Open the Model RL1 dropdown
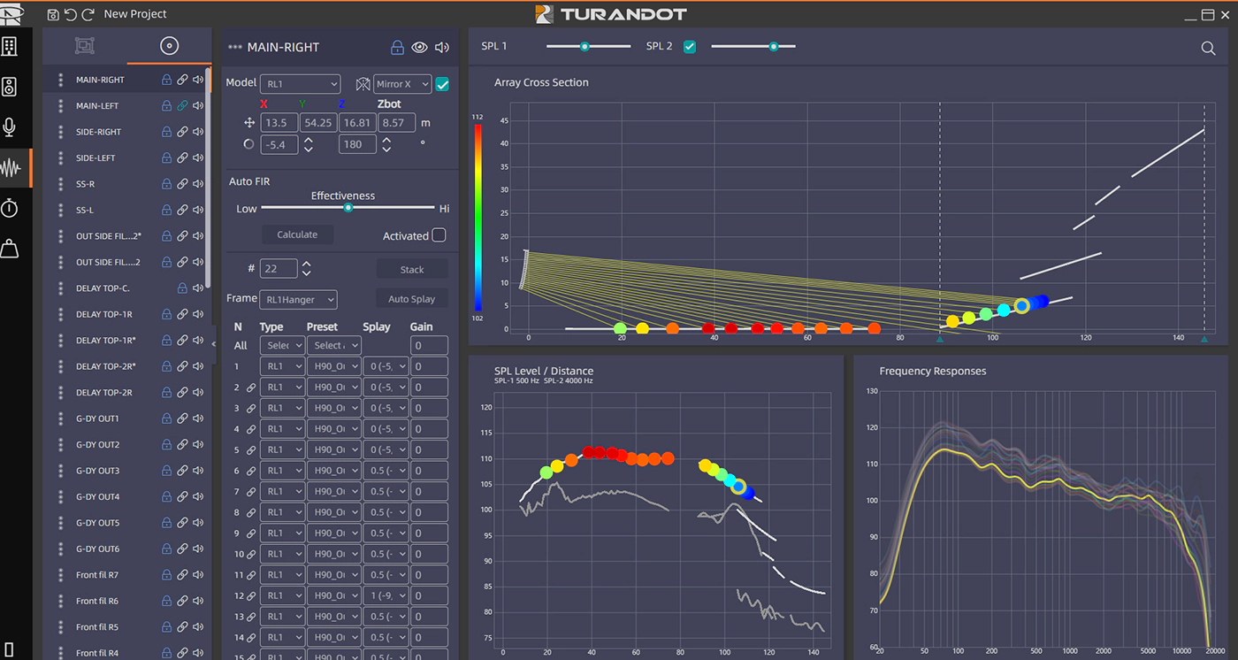Image resolution: width=1238 pixels, height=660 pixels. (x=300, y=84)
